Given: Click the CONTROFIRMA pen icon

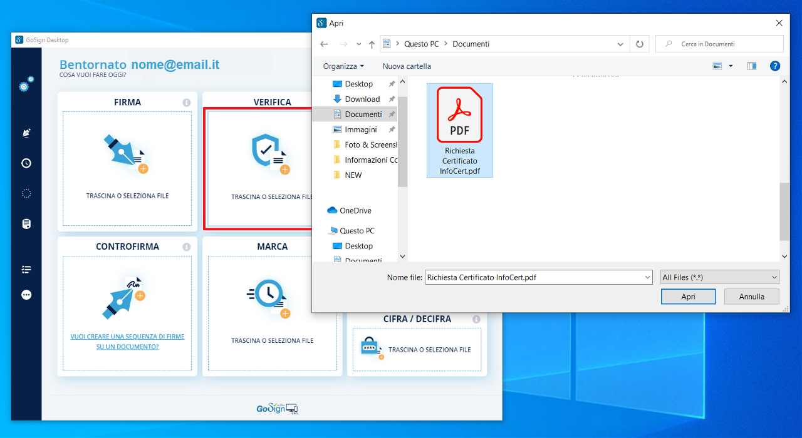Looking at the screenshot, I should click(x=124, y=297).
